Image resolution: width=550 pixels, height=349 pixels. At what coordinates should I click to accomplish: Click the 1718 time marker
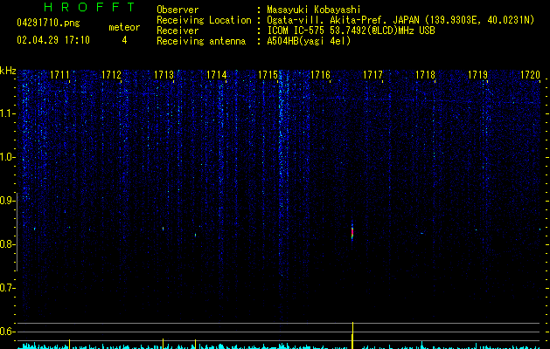(425, 75)
